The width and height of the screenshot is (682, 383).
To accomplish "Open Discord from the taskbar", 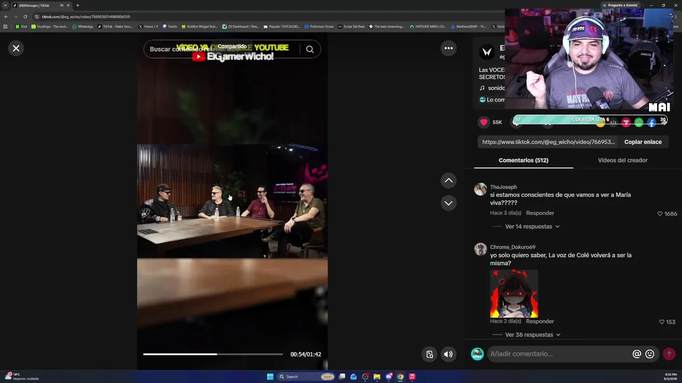I will coord(388,377).
